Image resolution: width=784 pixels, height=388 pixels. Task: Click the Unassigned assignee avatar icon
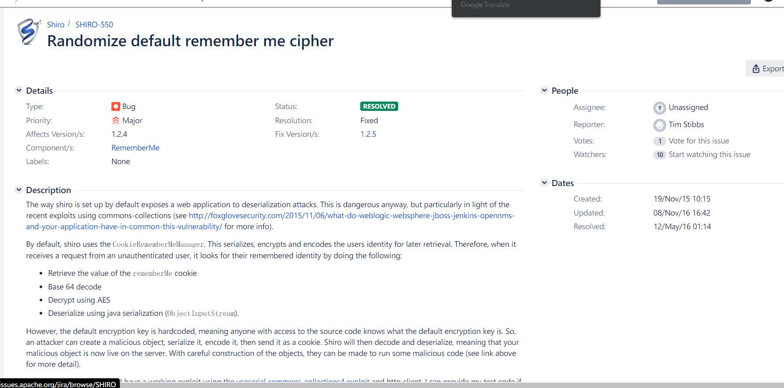(x=659, y=108)
